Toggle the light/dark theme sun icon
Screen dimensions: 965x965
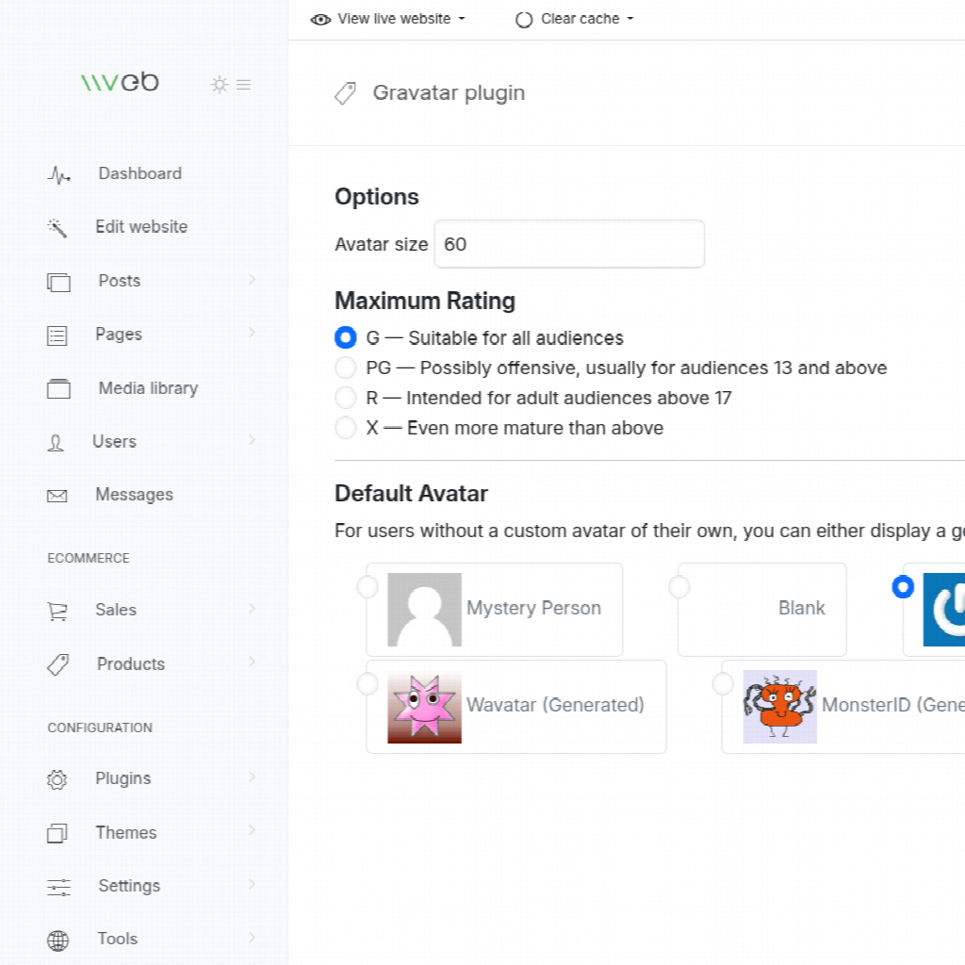click(220, 85)
